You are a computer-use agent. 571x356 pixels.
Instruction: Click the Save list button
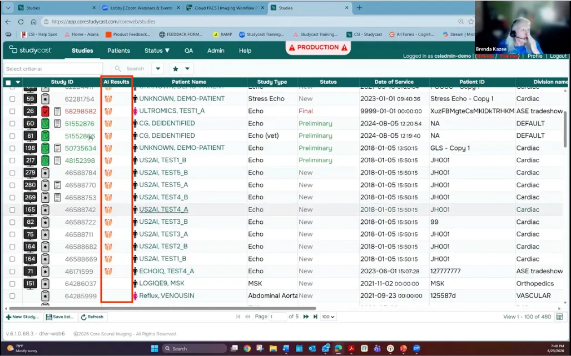click(x=60, y=317)
